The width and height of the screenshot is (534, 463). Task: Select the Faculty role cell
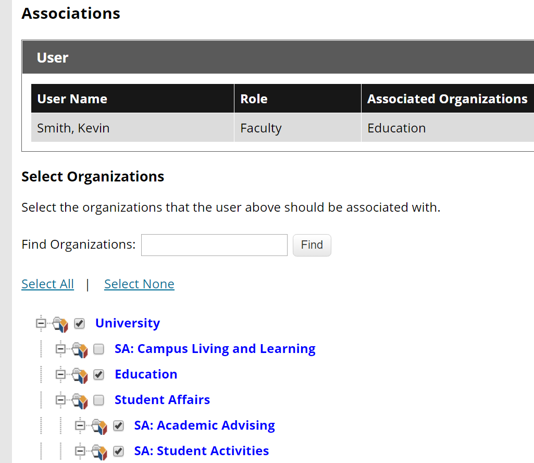(297, 128)
